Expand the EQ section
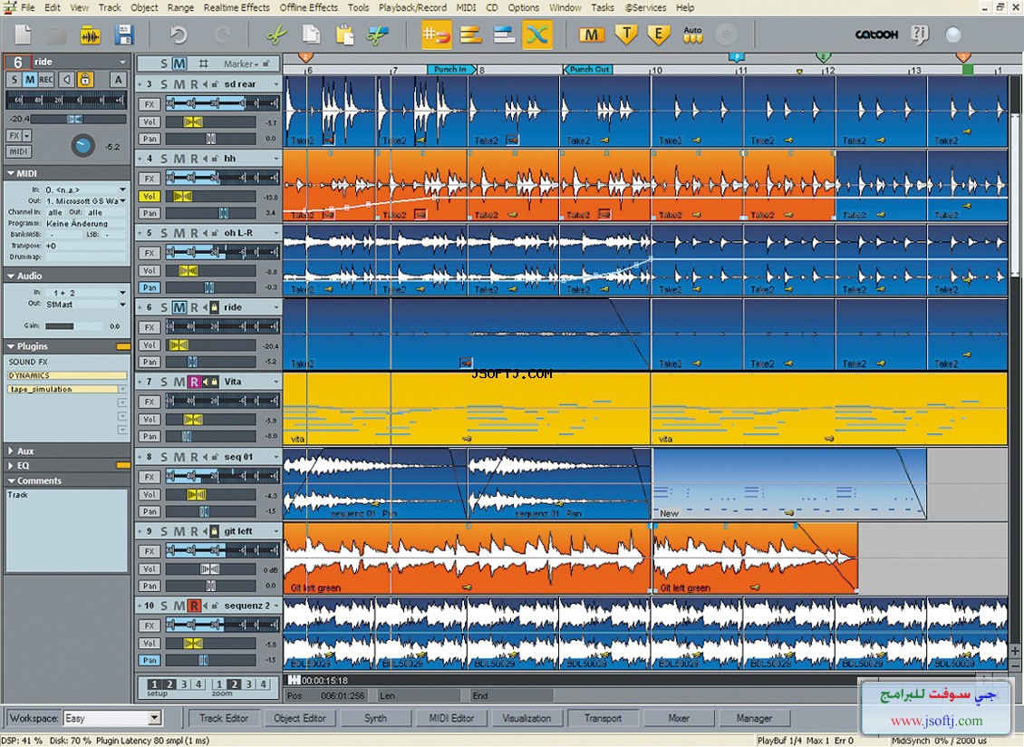Screen dimensions: 1024x747 (x=11, y=466)
